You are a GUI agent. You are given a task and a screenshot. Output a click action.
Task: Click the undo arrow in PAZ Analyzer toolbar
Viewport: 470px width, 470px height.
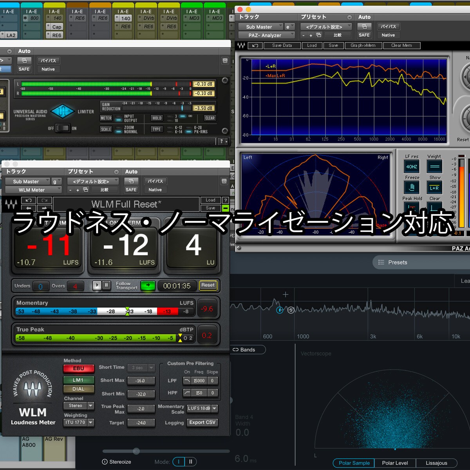(x=255, y=45)
